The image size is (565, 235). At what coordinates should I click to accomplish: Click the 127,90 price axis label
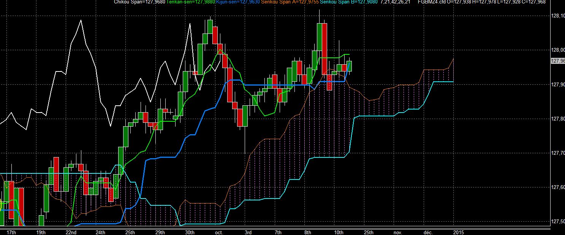[x=557, y=84]
